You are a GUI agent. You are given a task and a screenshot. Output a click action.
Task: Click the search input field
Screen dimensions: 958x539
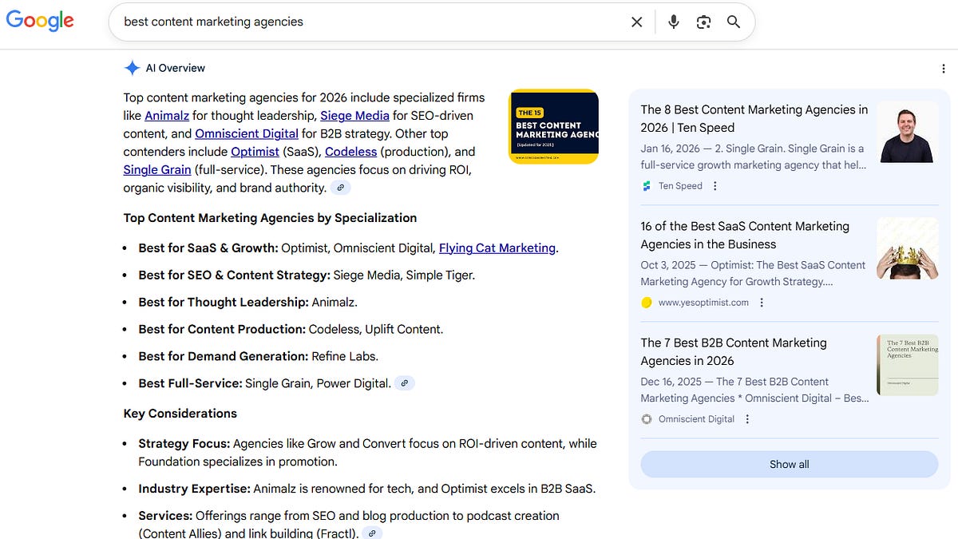pos(367,22)
